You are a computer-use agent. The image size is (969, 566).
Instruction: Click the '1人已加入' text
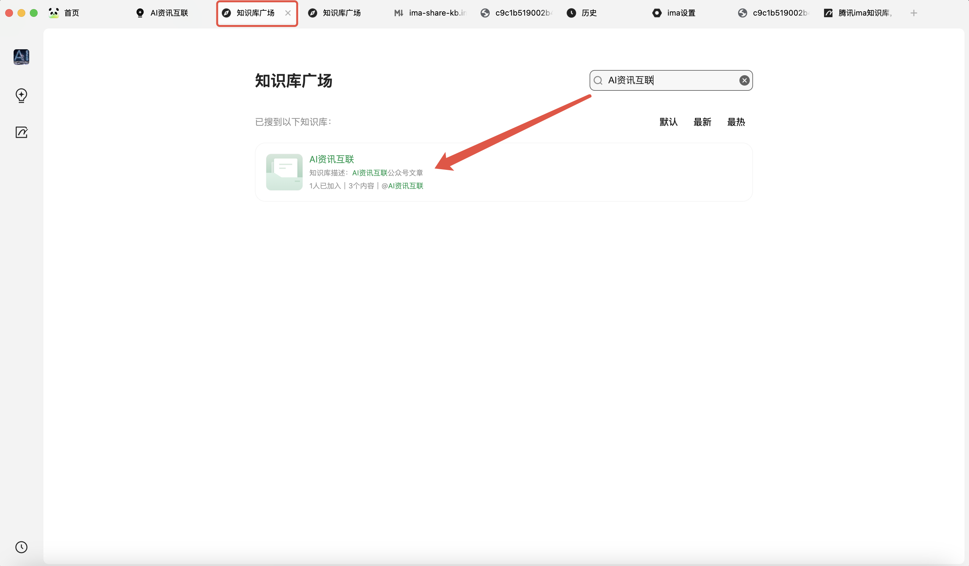click(325, 186)
